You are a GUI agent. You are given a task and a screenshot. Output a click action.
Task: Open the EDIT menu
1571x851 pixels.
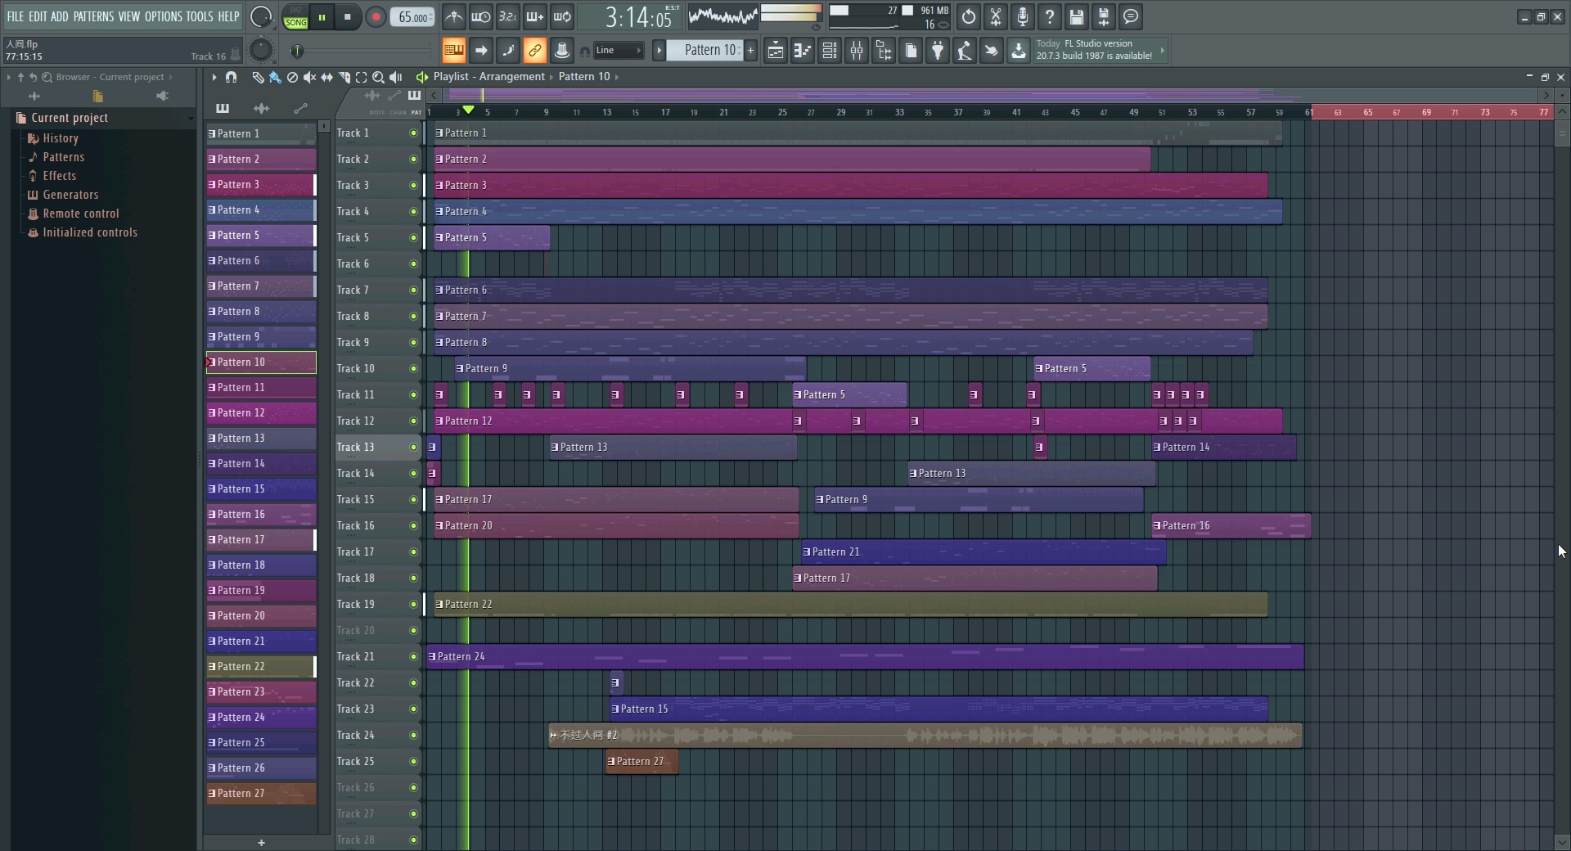(x=38, y=16)
